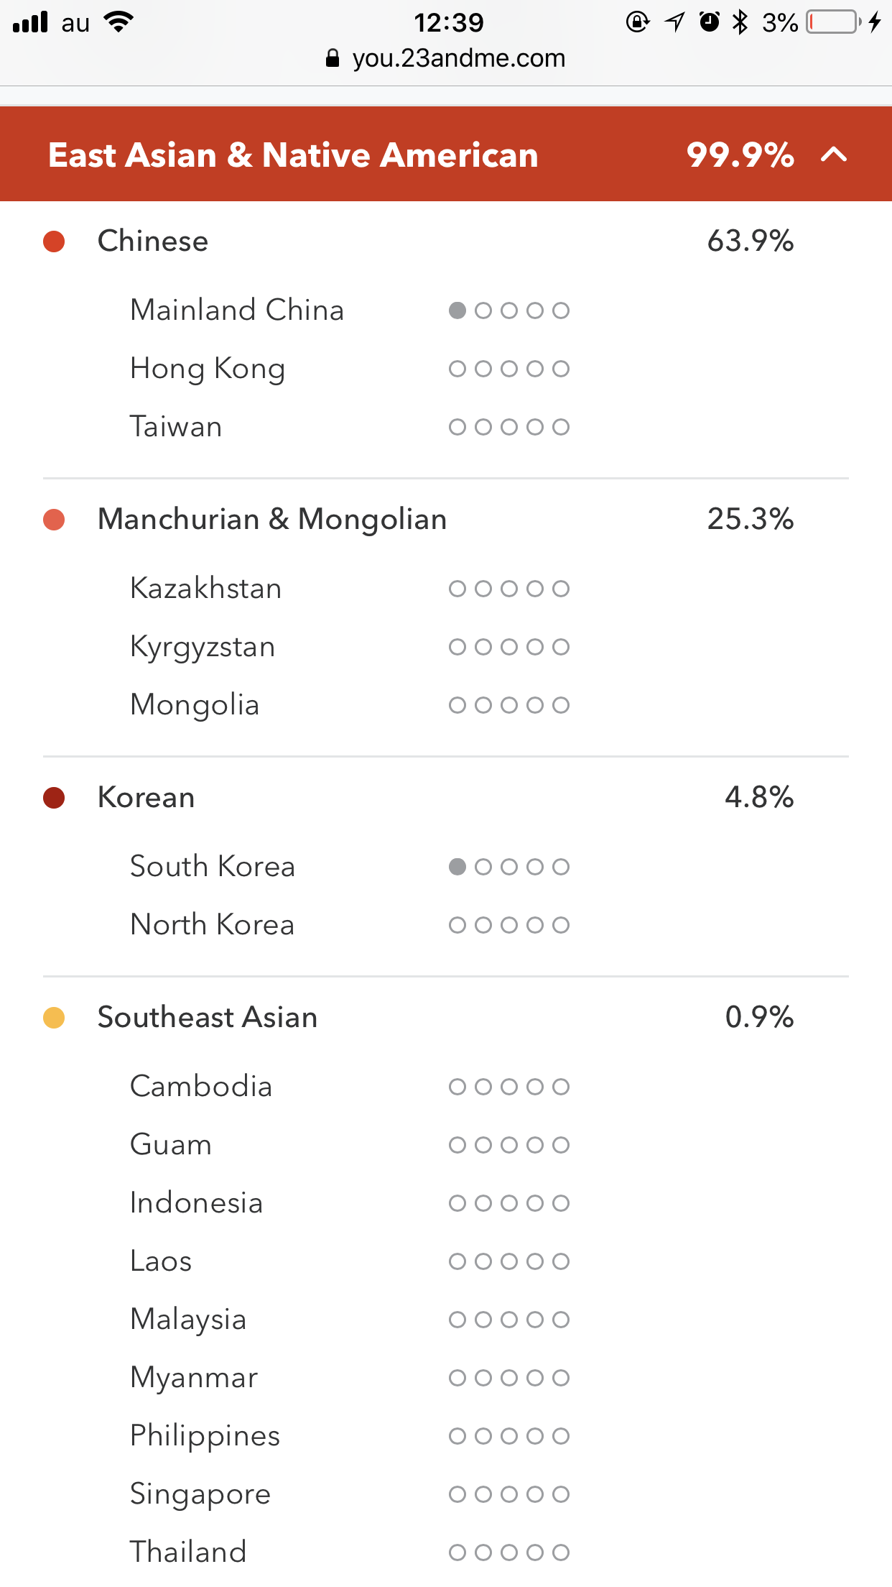
Task: Tap Mainland China confidence dots
Action: [x=509, y=310]
